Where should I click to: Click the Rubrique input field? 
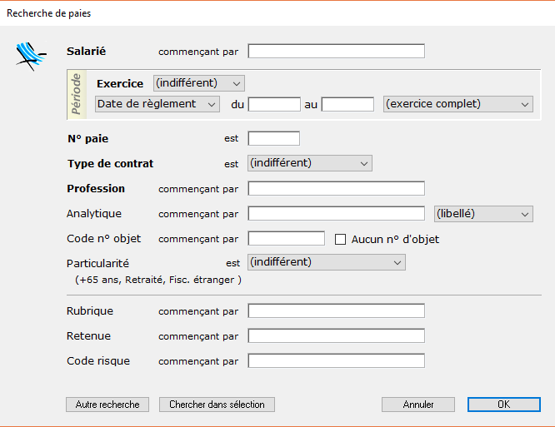coord(337,311)
